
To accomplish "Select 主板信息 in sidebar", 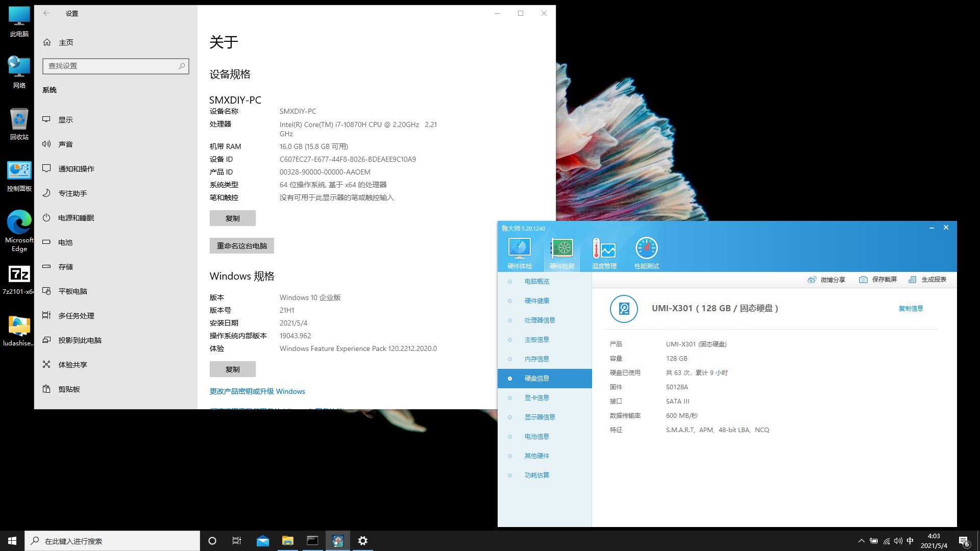I will click(x=545, y=340).
